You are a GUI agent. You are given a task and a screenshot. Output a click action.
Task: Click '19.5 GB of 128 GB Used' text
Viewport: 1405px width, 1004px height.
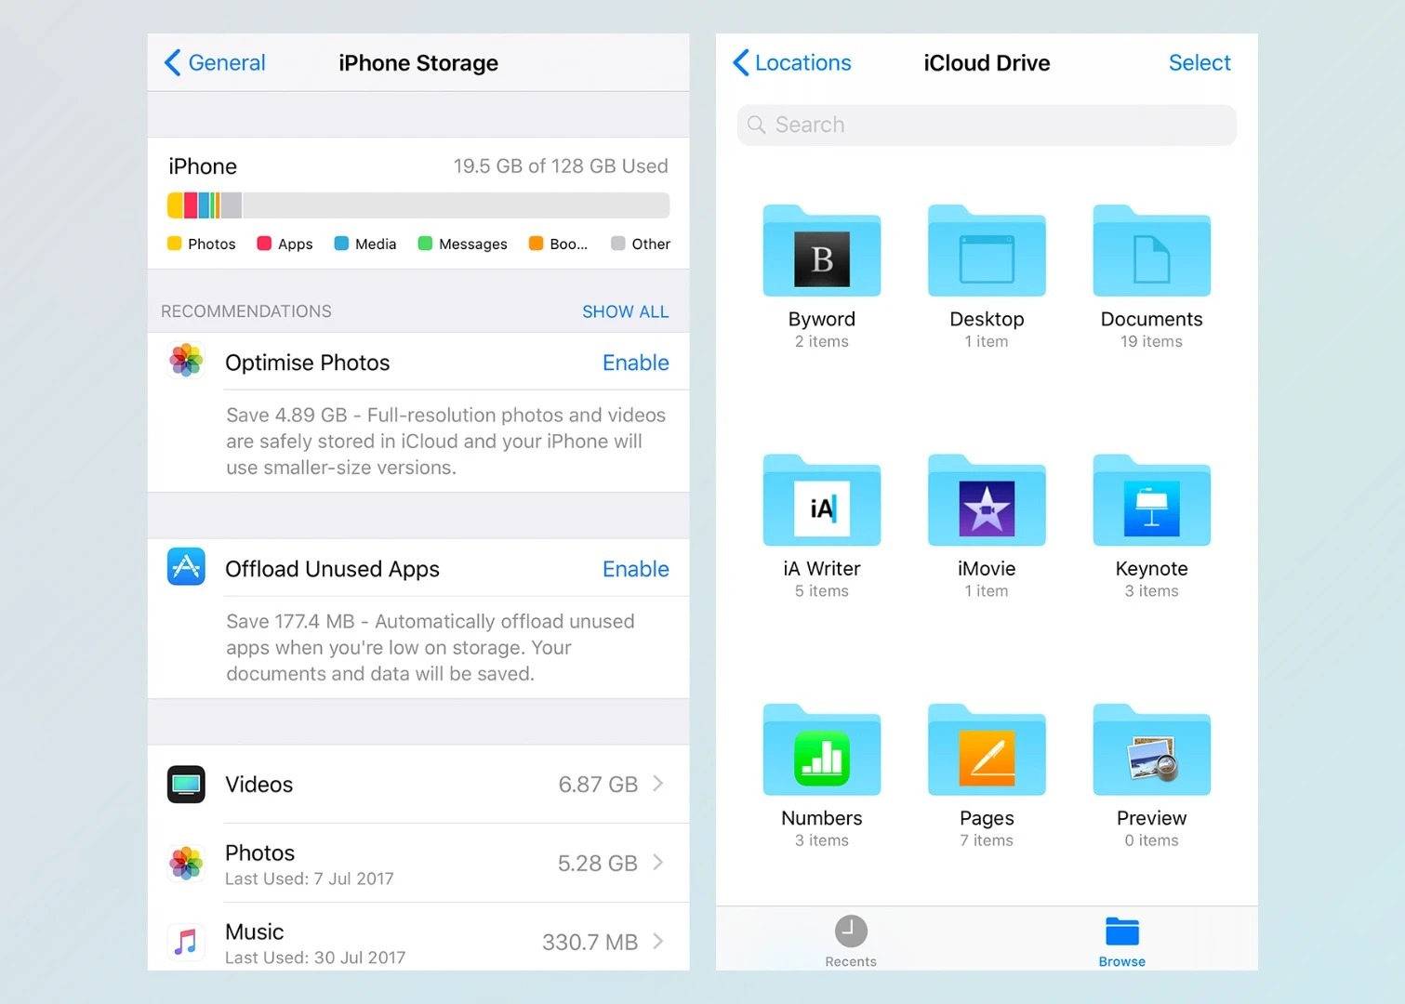tap(561, 165)
